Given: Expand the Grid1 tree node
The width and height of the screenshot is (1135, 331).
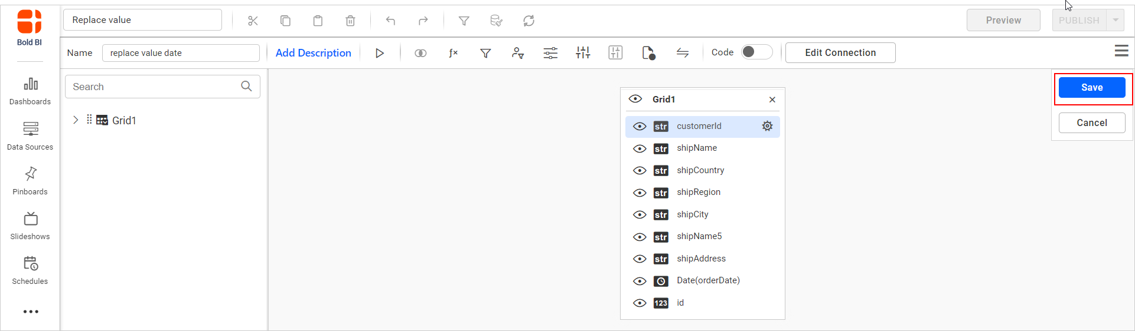Looking at the screenshot, I should point(76,120).
